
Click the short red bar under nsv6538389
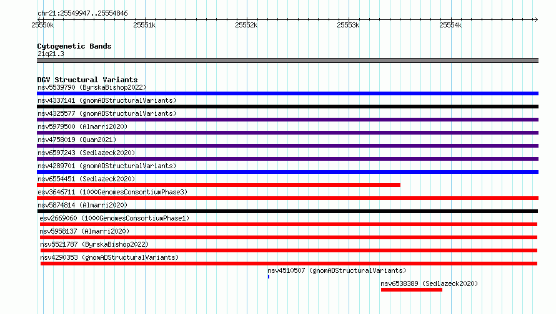click(x=412, y=290)
